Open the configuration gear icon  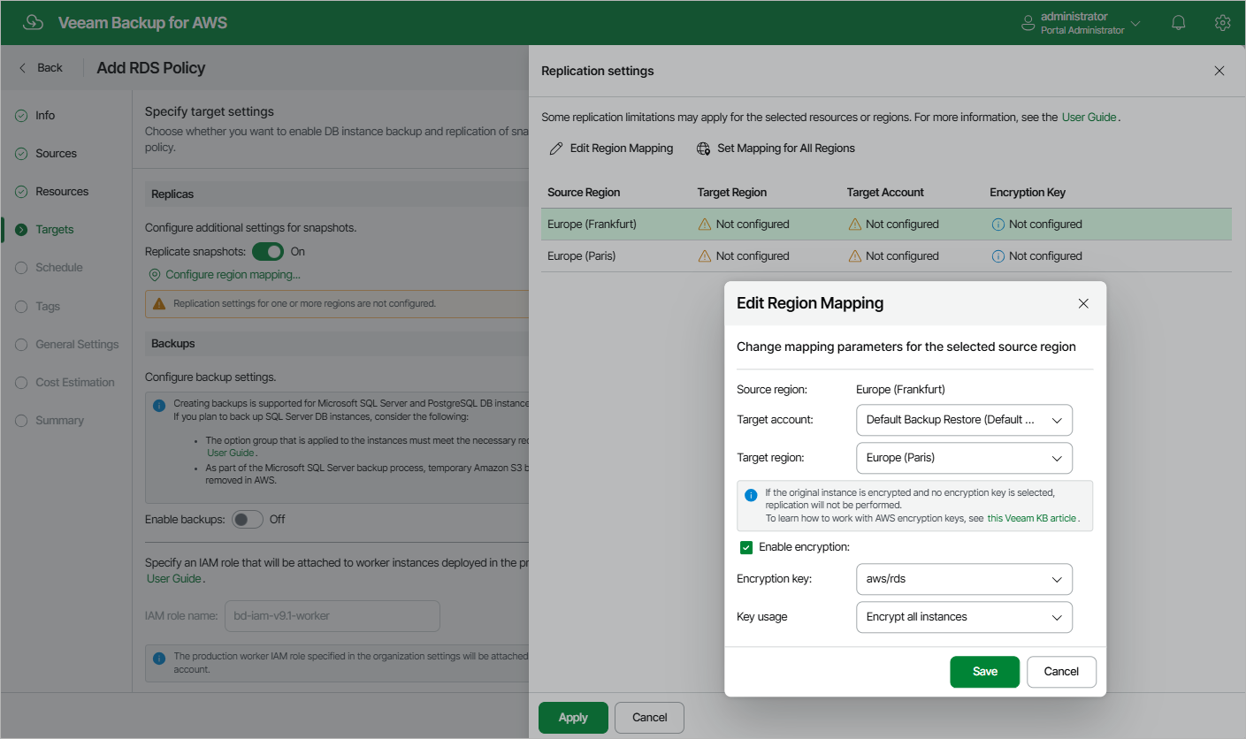[1223, 23]
